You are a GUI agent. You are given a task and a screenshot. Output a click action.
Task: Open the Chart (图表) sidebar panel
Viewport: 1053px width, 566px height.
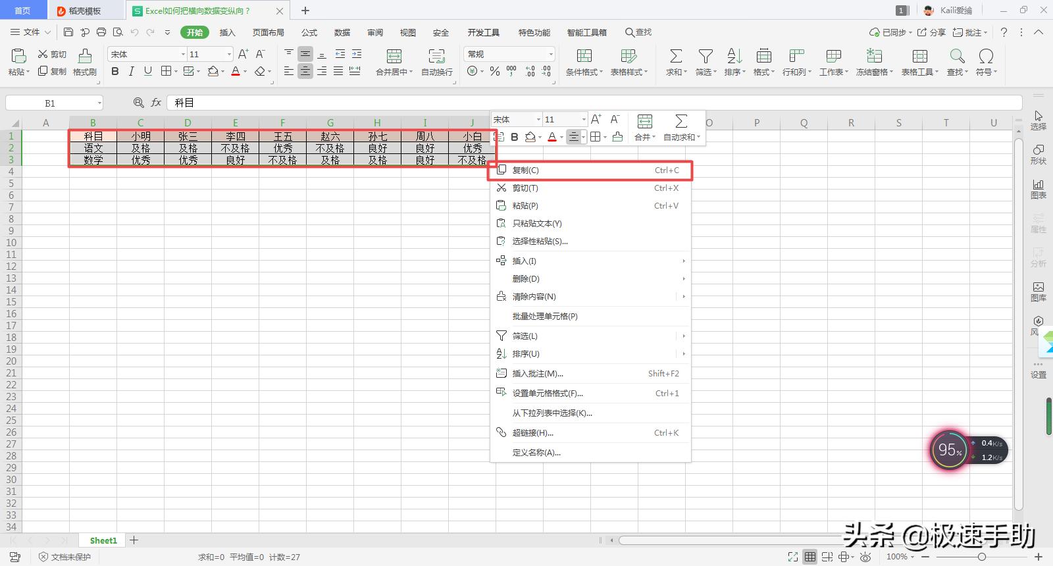pos(1038,189)
